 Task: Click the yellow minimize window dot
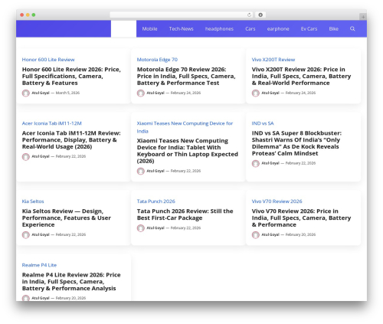[x=28, y=15]
